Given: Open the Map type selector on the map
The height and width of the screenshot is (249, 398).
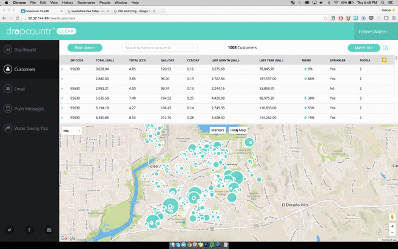Looking at the screenshot, I should click(x=71, y=131).
